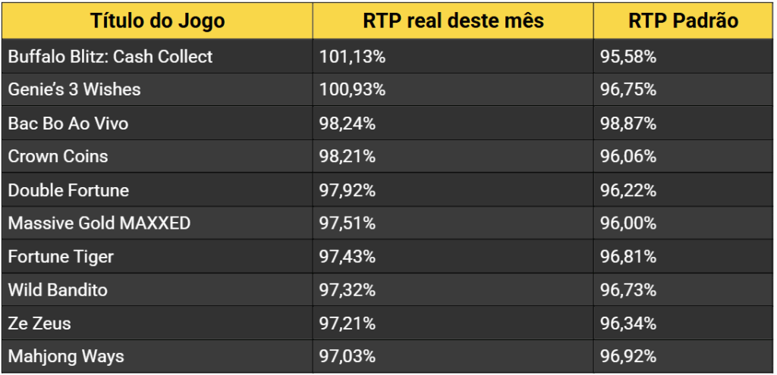Select the 96,92% standard RTP value
This screenshot has height=375, width=777.
(x=628, y=356)
